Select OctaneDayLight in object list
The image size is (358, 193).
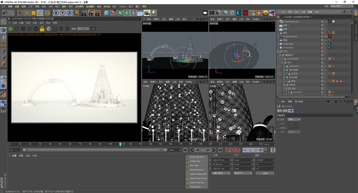pos(291,21)
